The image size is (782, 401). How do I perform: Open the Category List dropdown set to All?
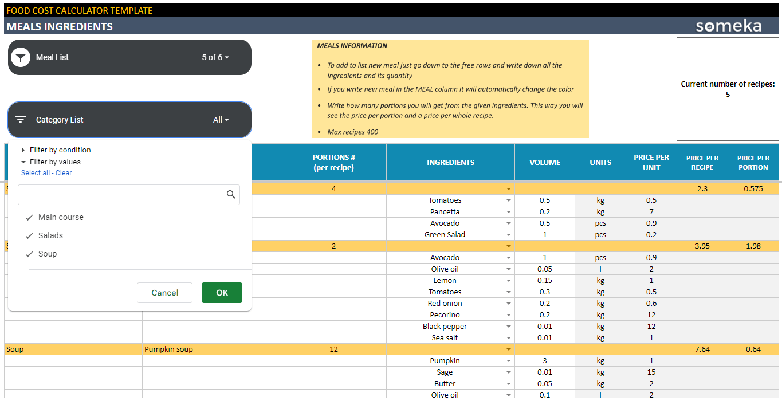(221, 120)
